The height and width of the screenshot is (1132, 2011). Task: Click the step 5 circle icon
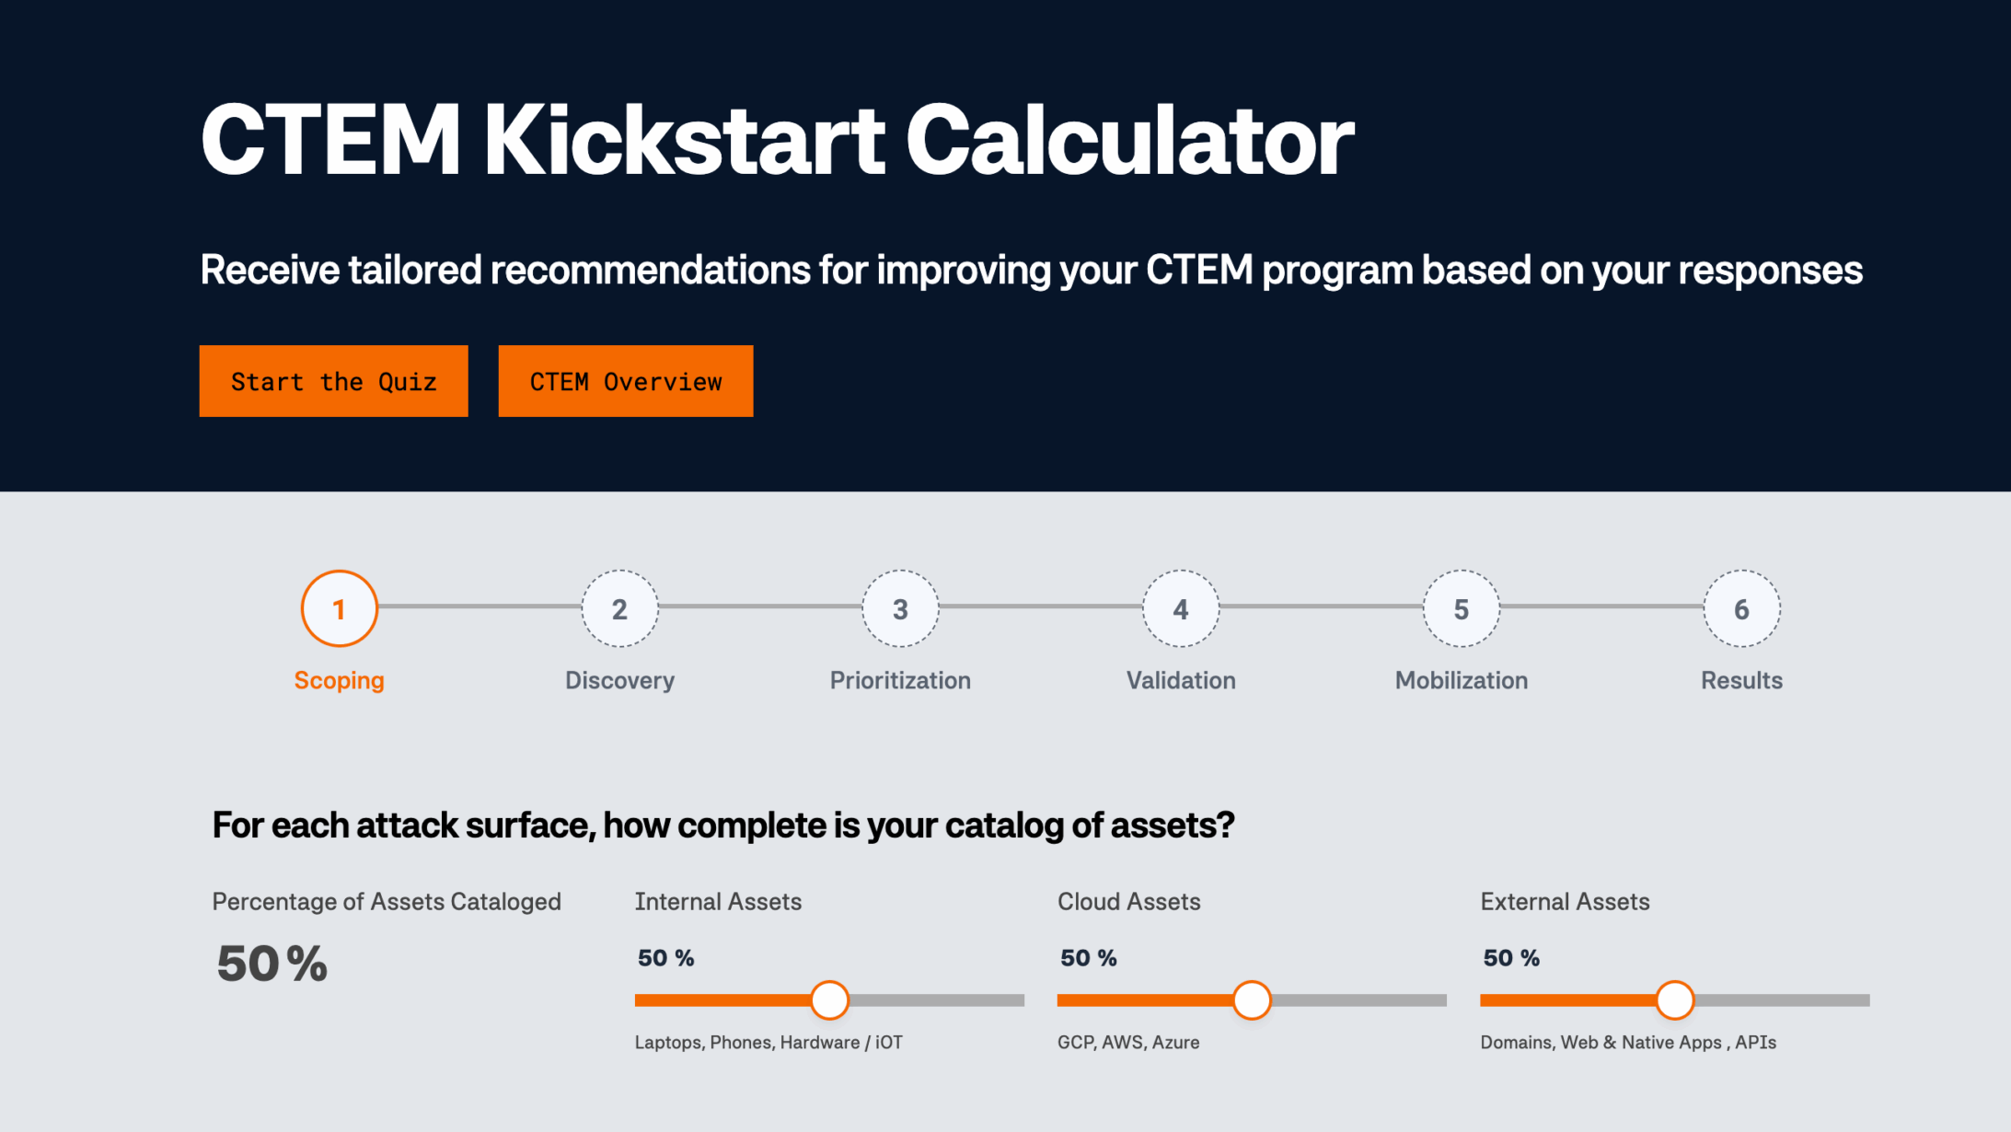tap(1461, 608)
